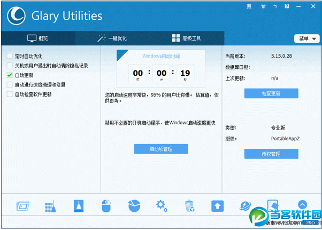
Task: Launch the registry cleaner broom icon
Action: click(x=50, y=206)
